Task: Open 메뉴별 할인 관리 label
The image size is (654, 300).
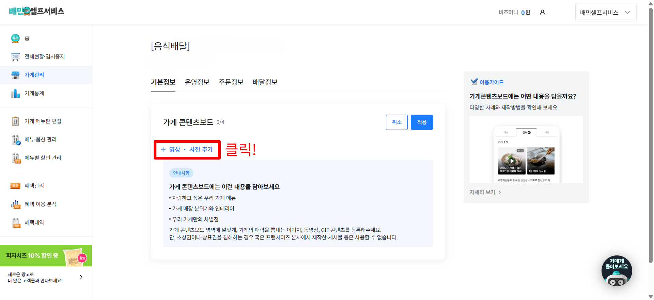Action: [43, 158]
